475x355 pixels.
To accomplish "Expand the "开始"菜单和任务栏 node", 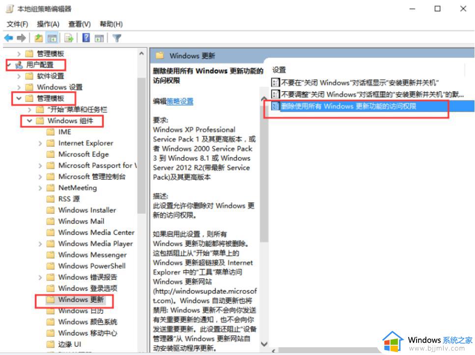I will 29,109.
